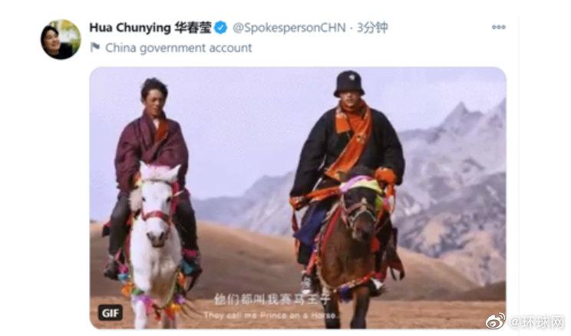Open the three-dot more options menu
This screenshot has width=571, height=336.
click(499, 27)
